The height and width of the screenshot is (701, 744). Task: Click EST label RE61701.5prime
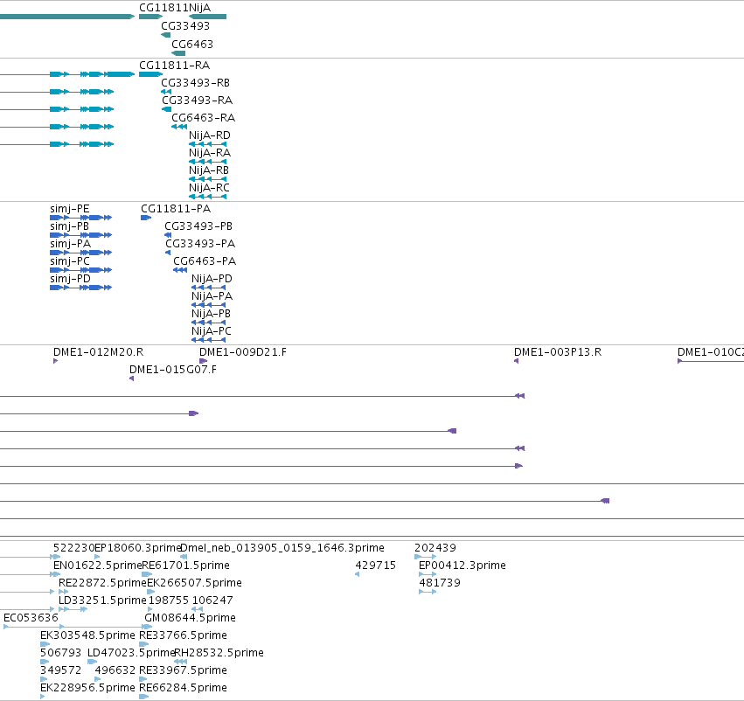185,566
